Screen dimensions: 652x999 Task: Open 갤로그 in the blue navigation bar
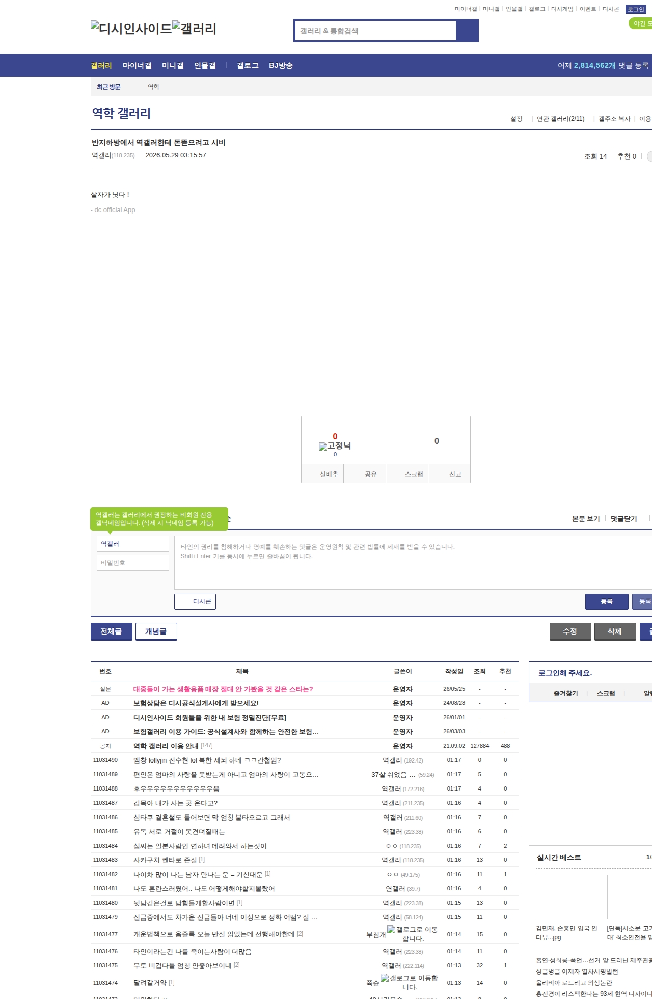248,65
